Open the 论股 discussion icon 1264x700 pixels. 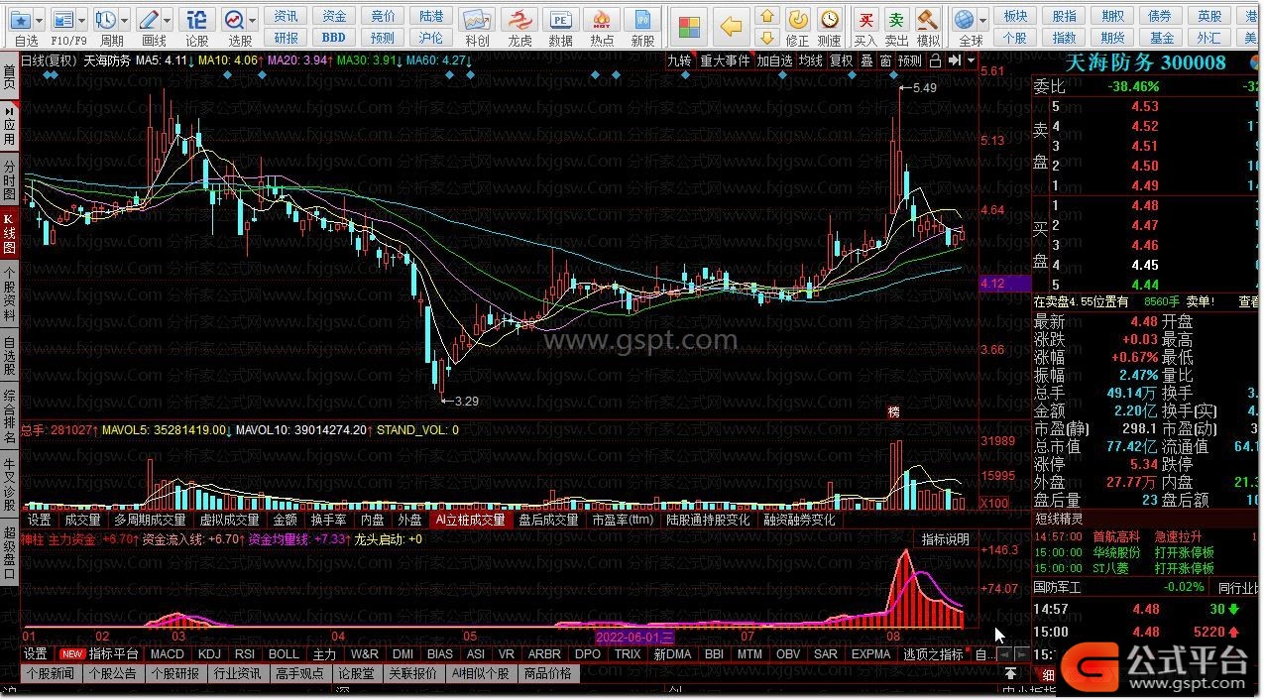point(197,20)
